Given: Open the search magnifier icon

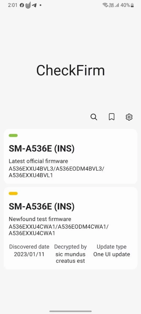Looking at the screenshot, I should [94, 117].
